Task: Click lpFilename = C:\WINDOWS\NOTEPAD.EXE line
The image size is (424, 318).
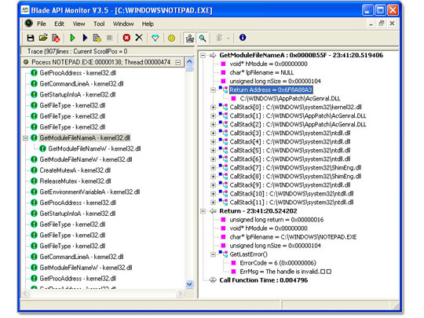Action: (293, 237)
